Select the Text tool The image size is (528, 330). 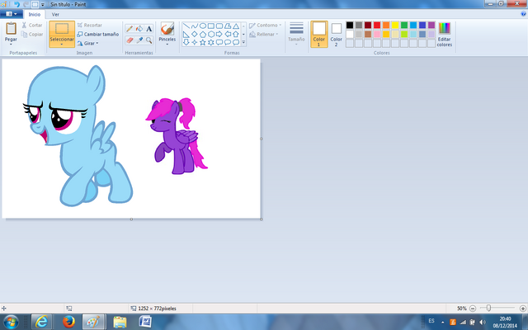coord(148,29)
